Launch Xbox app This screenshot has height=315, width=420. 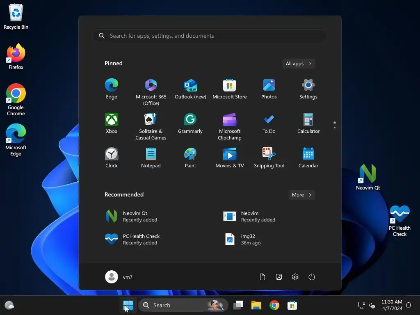(x=112, y=123)
